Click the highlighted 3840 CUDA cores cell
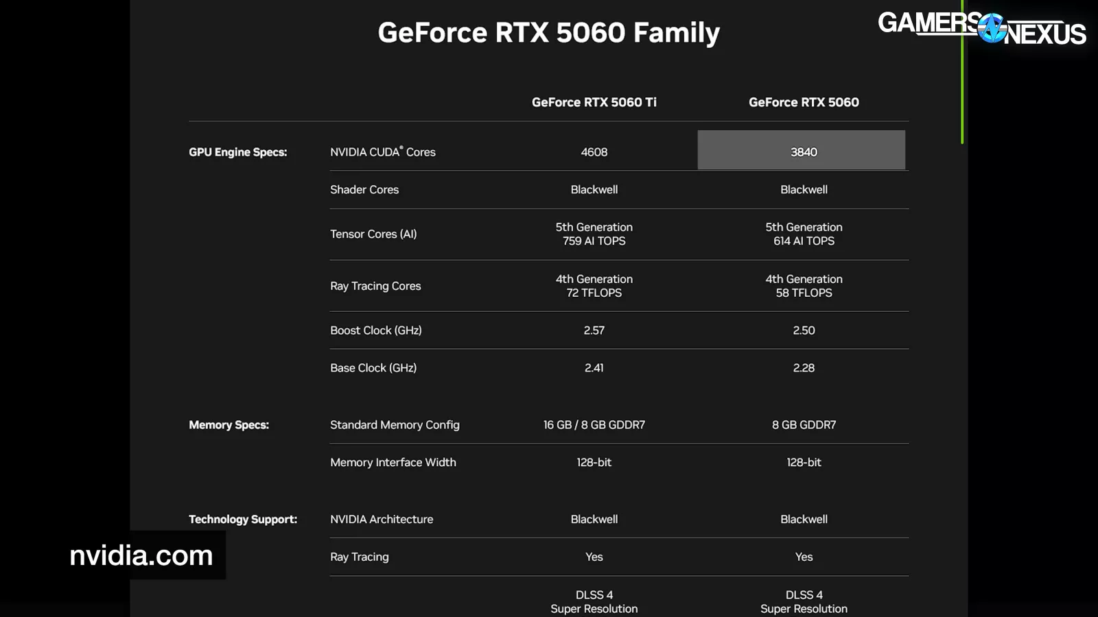This screenshot has width=1098, height=617. [x=802, y=151]
